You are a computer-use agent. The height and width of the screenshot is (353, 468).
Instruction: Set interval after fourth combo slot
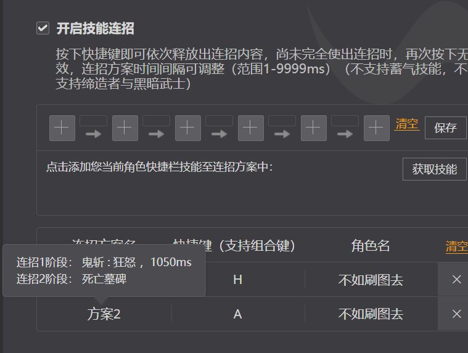[x=282, y=121]
